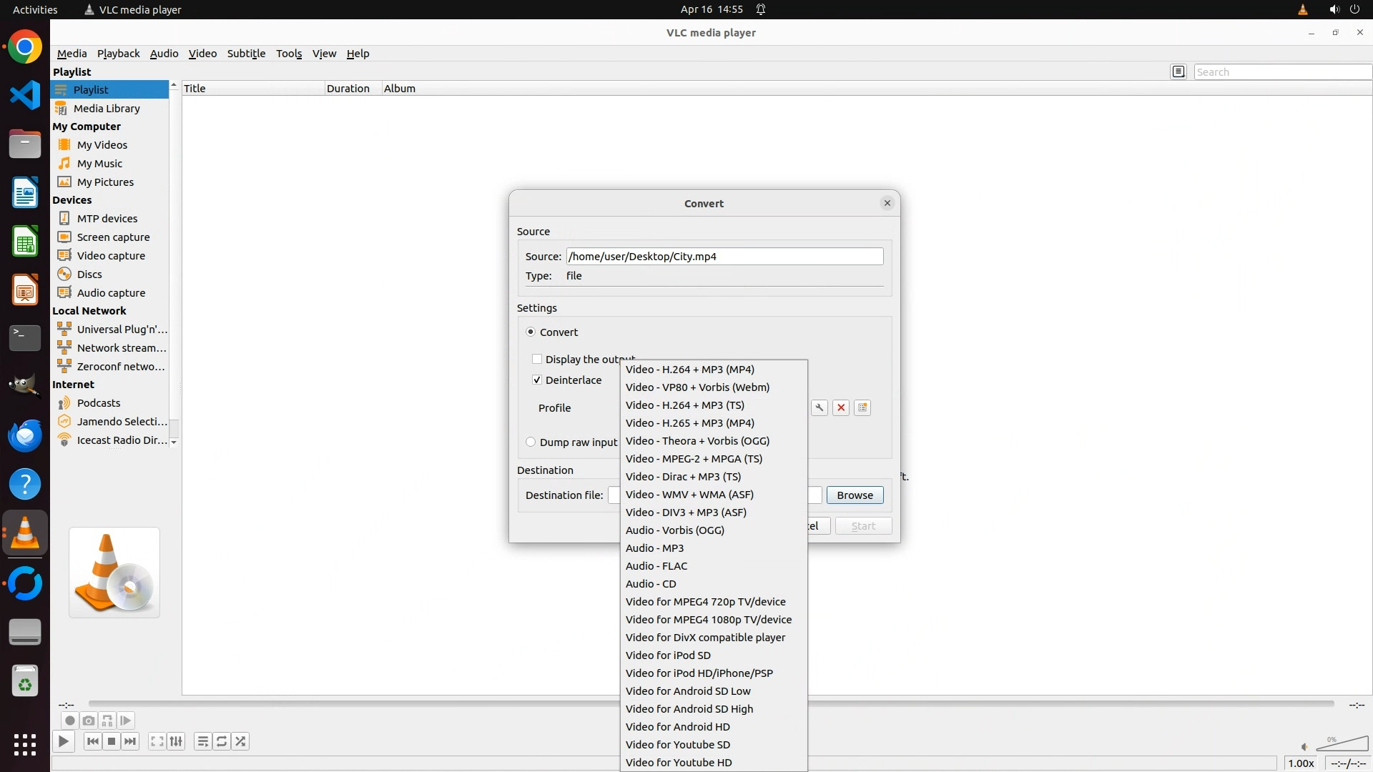Click the create new profile icon
The image size is (1373, 772).
click(x=862, y=407)
